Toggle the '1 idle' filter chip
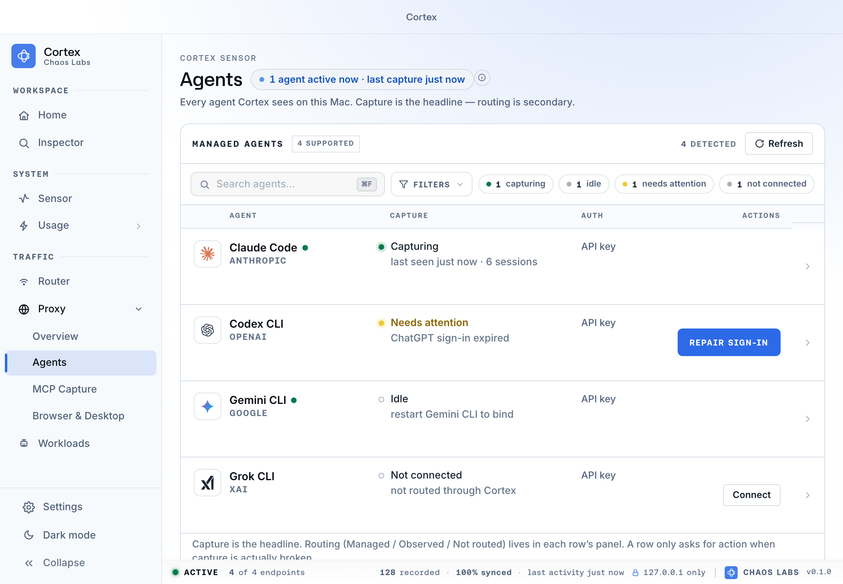This screenshot has height=584, width=843. (x=584, y=184)
